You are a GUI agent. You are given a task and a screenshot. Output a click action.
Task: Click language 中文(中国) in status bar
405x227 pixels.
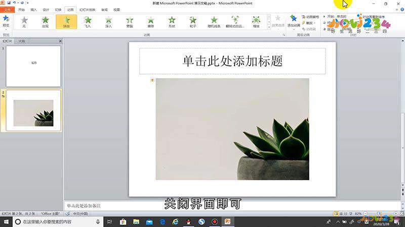80,213
